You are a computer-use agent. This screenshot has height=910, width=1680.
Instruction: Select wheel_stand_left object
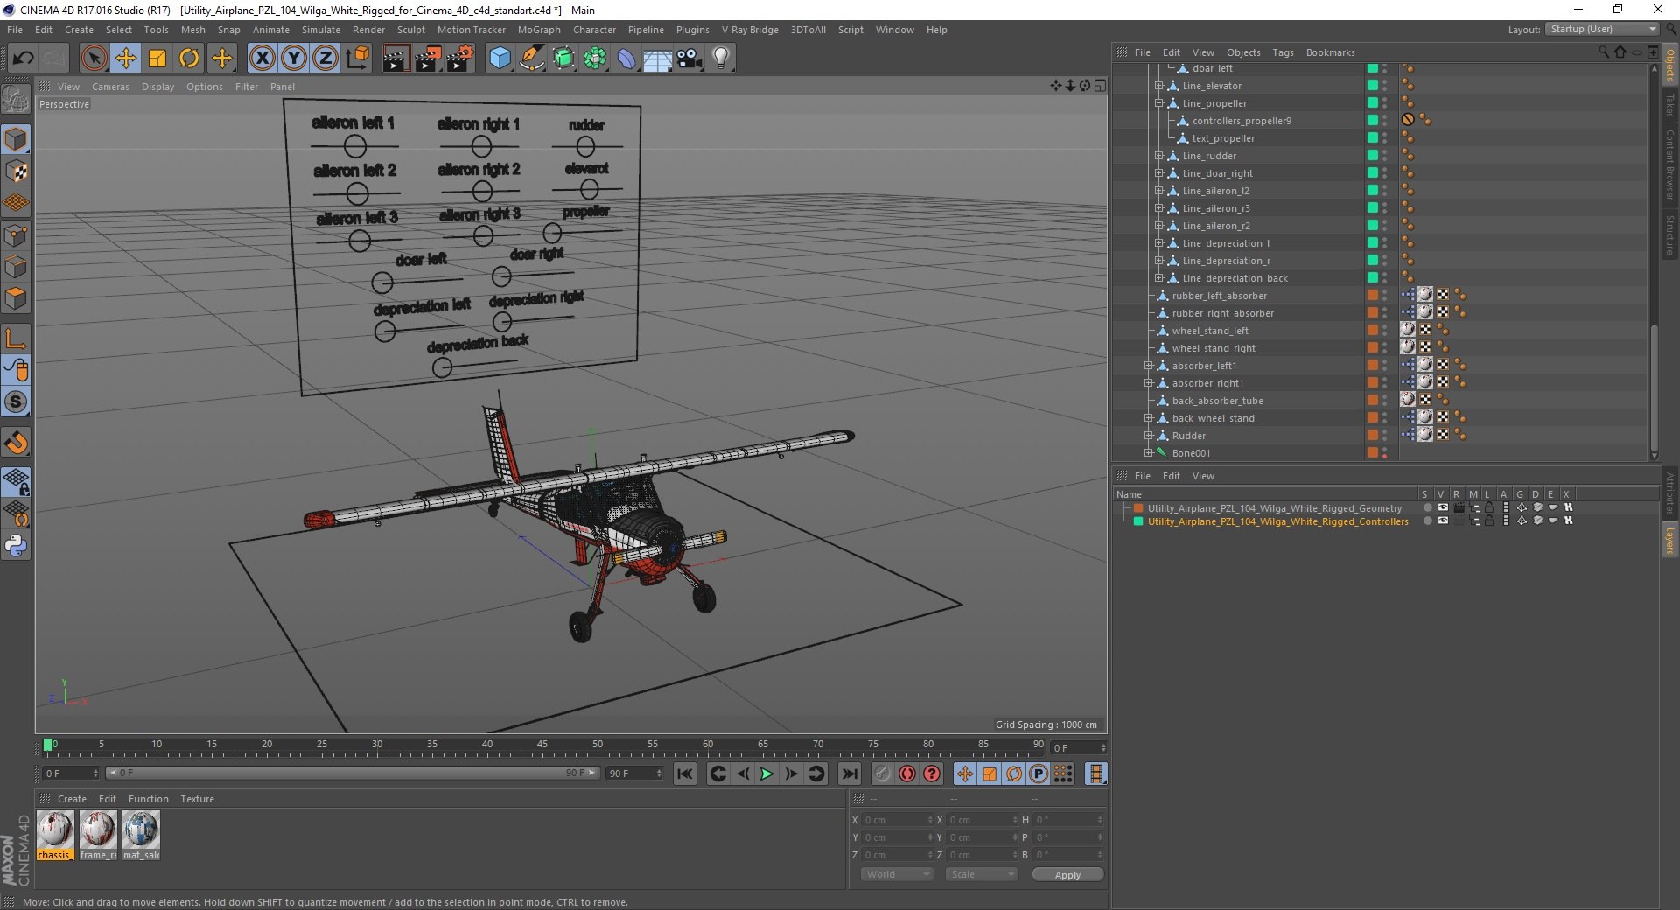pos(1210,331)
